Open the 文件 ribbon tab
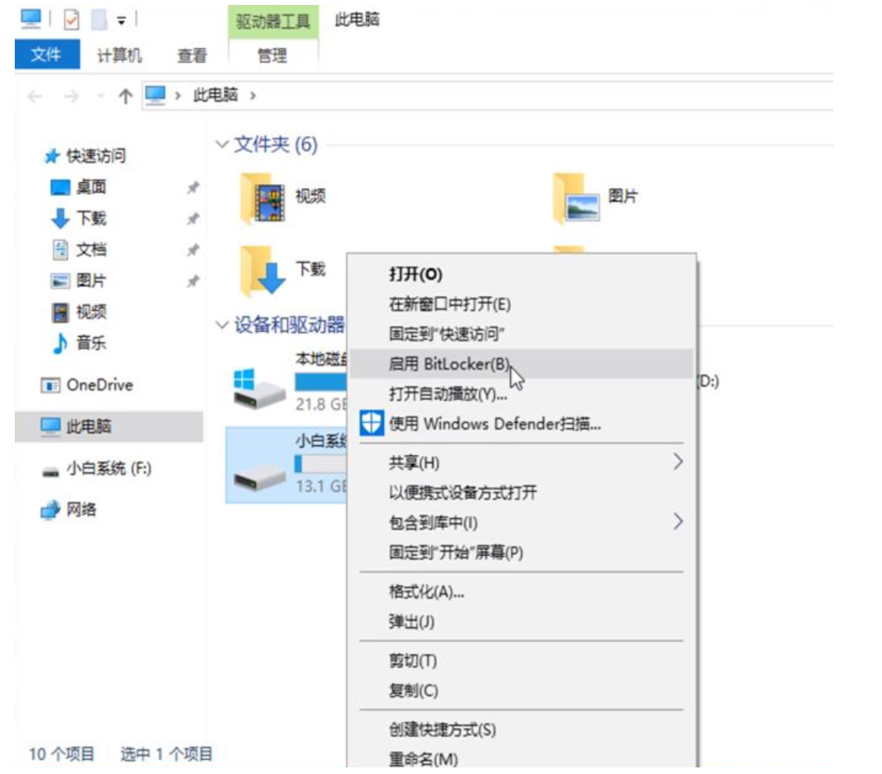This screenshot has height=774, width=882. click(x=47, y=55)
